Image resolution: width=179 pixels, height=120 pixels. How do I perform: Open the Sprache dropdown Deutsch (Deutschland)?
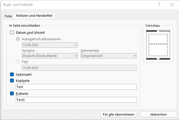pos(50,56)
